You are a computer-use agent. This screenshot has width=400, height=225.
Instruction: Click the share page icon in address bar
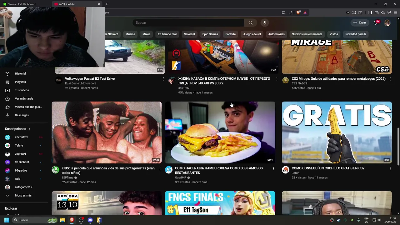point(291,12)
